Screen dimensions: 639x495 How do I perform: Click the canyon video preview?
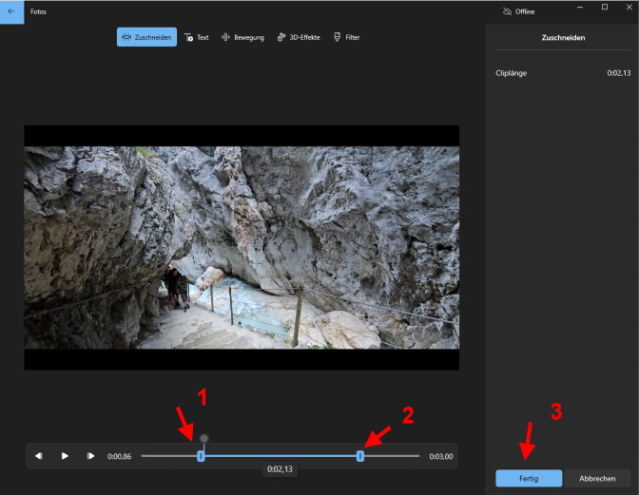pyautogui.click(x=242, y=247)
